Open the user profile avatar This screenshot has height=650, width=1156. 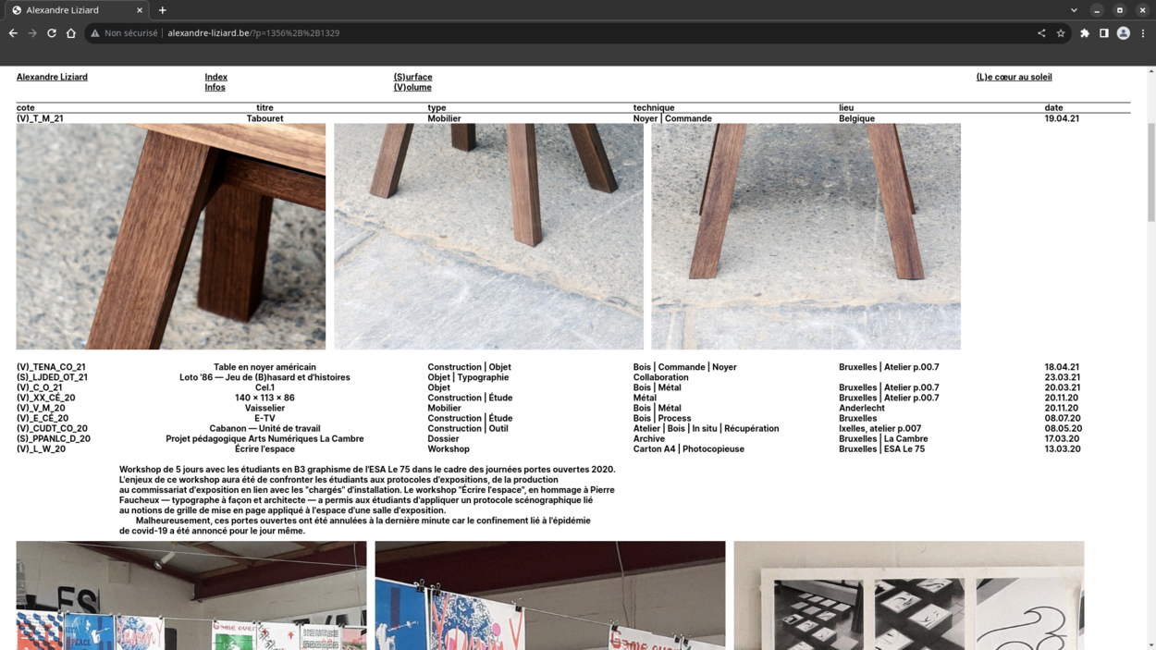1124,33
